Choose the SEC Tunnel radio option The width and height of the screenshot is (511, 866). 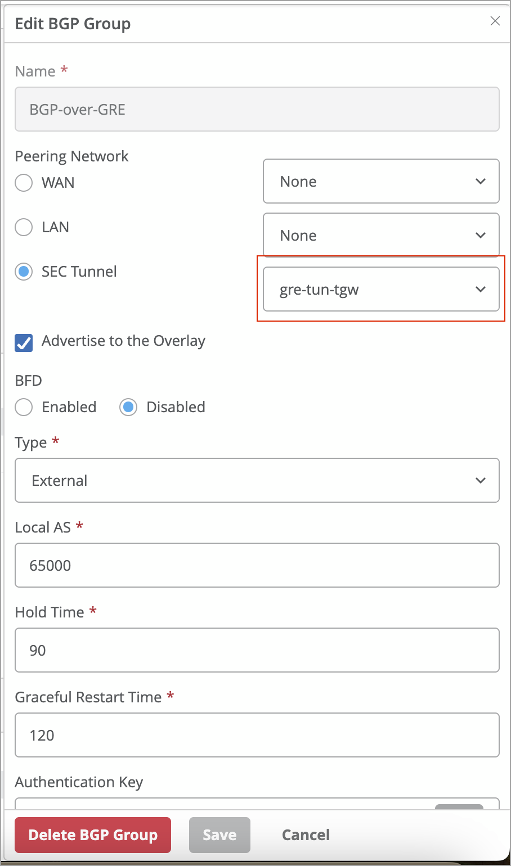click(24, 272)
